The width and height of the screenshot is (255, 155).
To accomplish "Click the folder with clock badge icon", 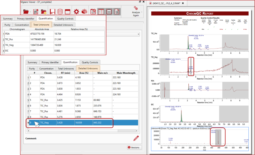I will (x=44, y=12).
